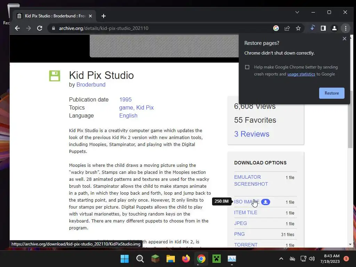Screen dimensions: 356x267
Task: Open TORRENT download option
Action: [x=246, y=245]
